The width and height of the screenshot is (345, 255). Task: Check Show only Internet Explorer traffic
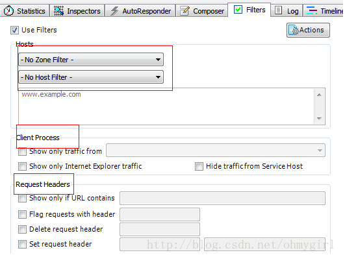pos(23,166)
